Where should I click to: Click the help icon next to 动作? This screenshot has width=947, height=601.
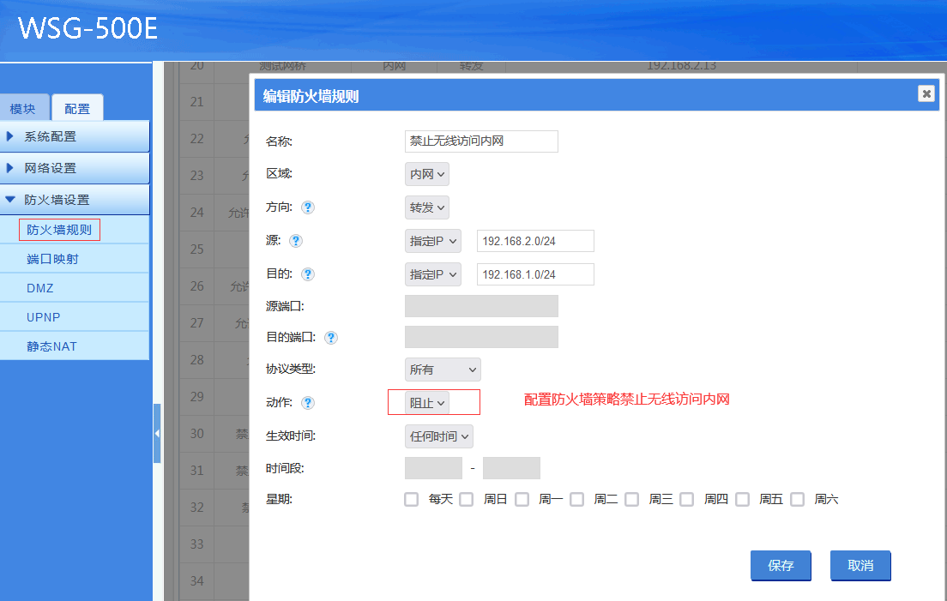[x=307, y=403]
